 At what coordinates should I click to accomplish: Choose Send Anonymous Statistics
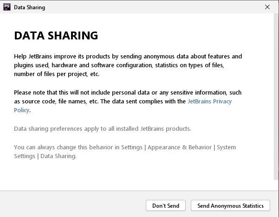230,205
